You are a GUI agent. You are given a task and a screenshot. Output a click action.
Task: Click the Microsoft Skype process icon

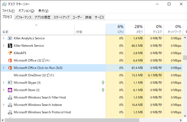10,83
